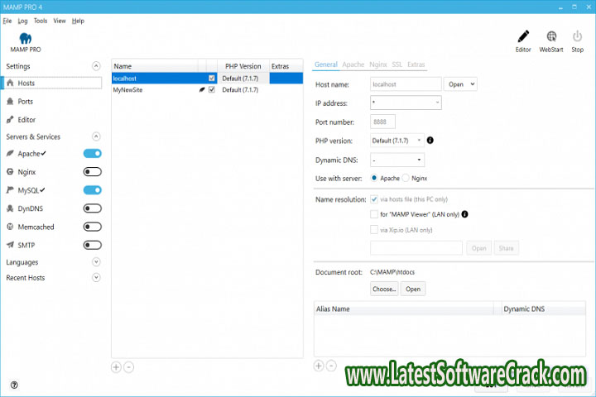Open the View menu

coord(60,21)
